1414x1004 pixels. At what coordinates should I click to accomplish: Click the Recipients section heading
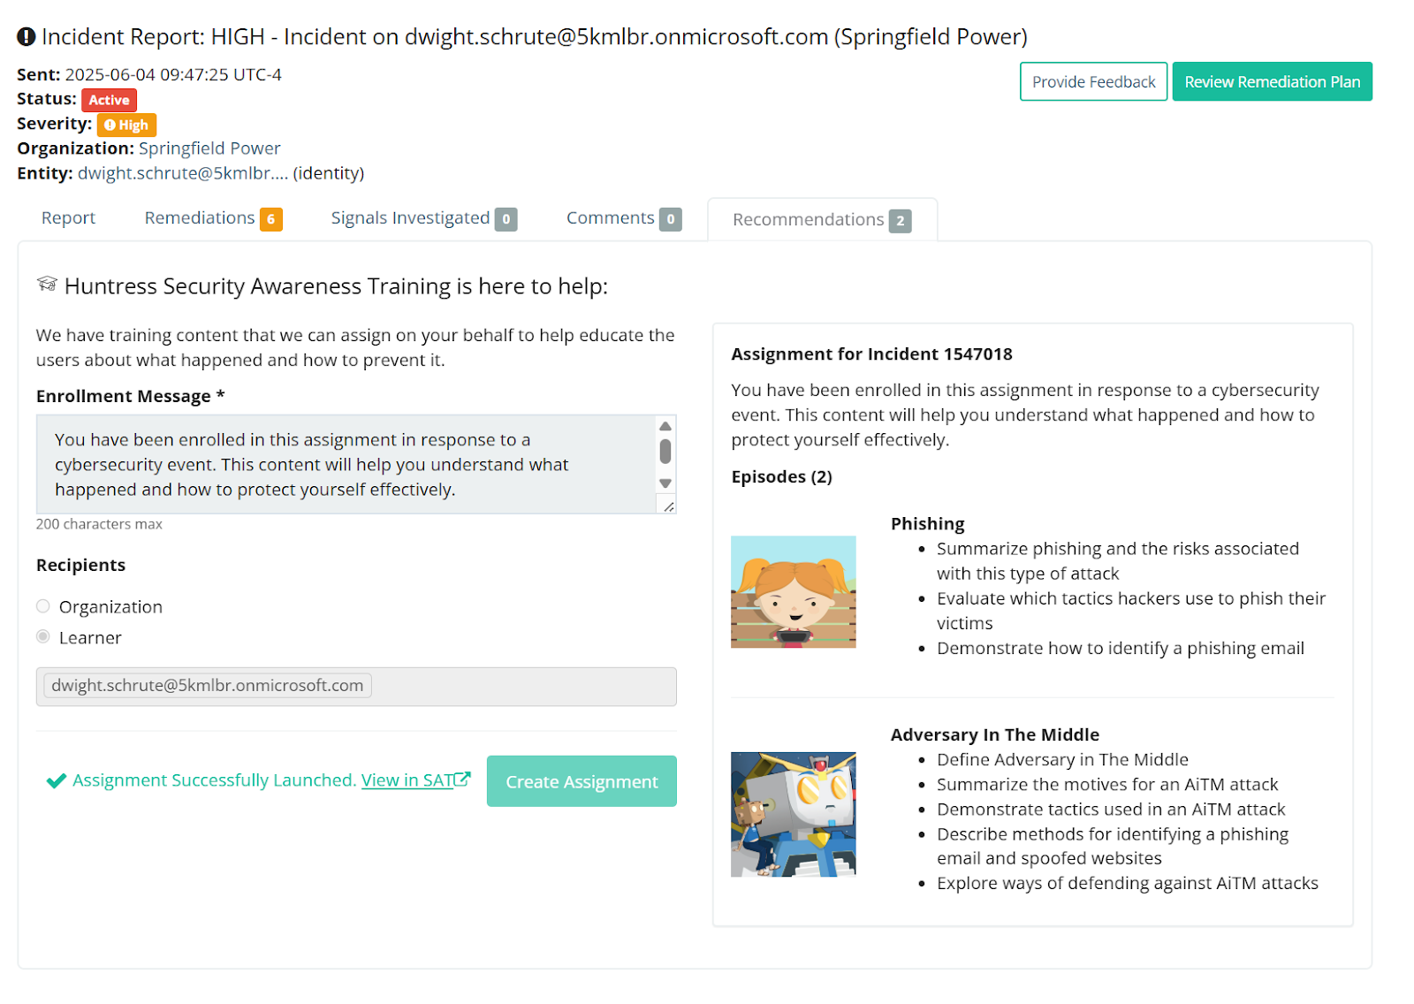point(80,566)
